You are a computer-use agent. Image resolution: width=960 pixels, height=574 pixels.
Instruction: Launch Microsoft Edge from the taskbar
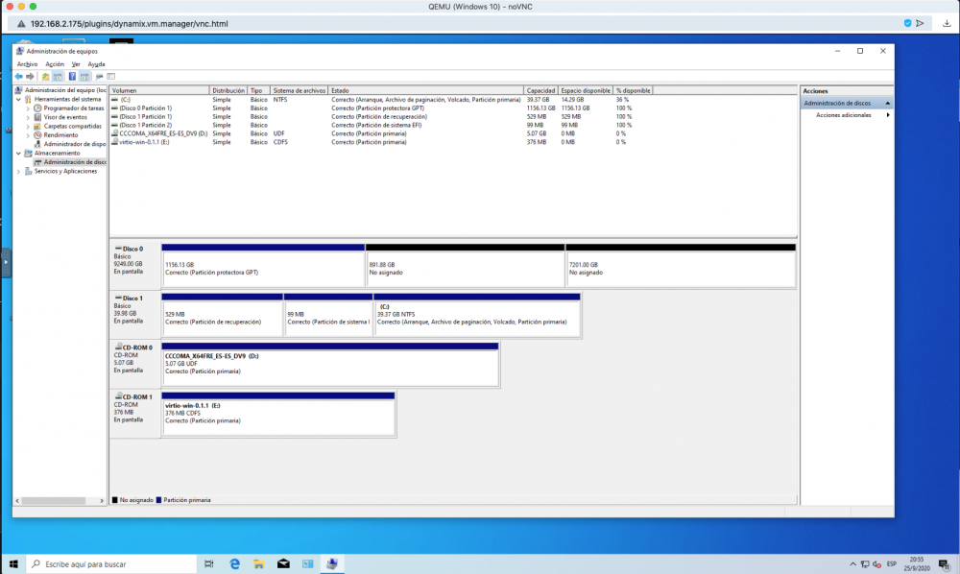(x=234, y=563)
